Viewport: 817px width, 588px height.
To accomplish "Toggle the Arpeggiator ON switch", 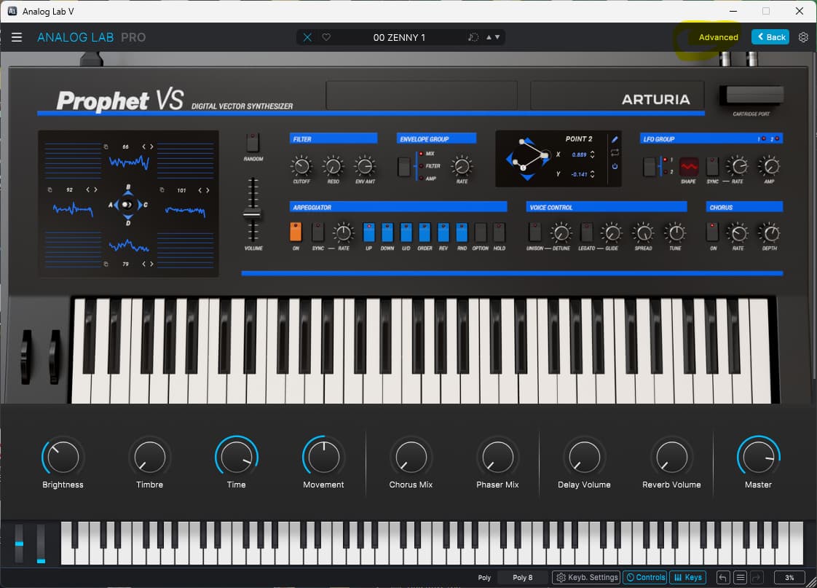I will [x=296, y=233].
